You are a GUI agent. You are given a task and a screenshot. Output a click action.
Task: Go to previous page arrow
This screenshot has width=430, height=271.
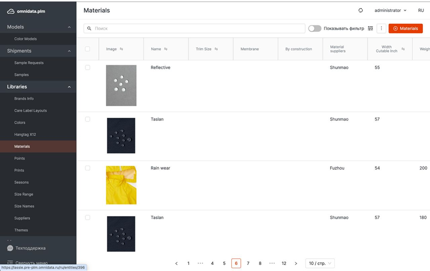coord(176,263)
